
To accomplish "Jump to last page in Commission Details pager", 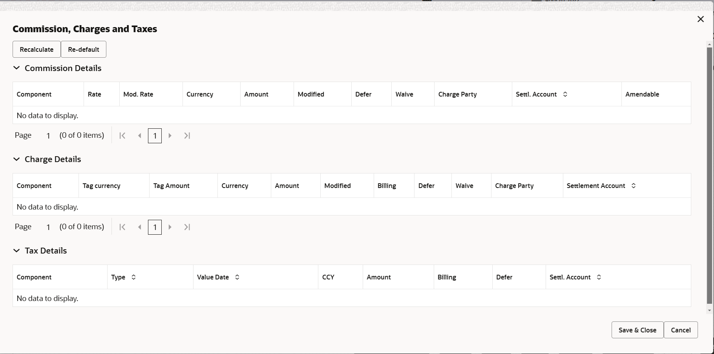I will [x=187, y=135].
